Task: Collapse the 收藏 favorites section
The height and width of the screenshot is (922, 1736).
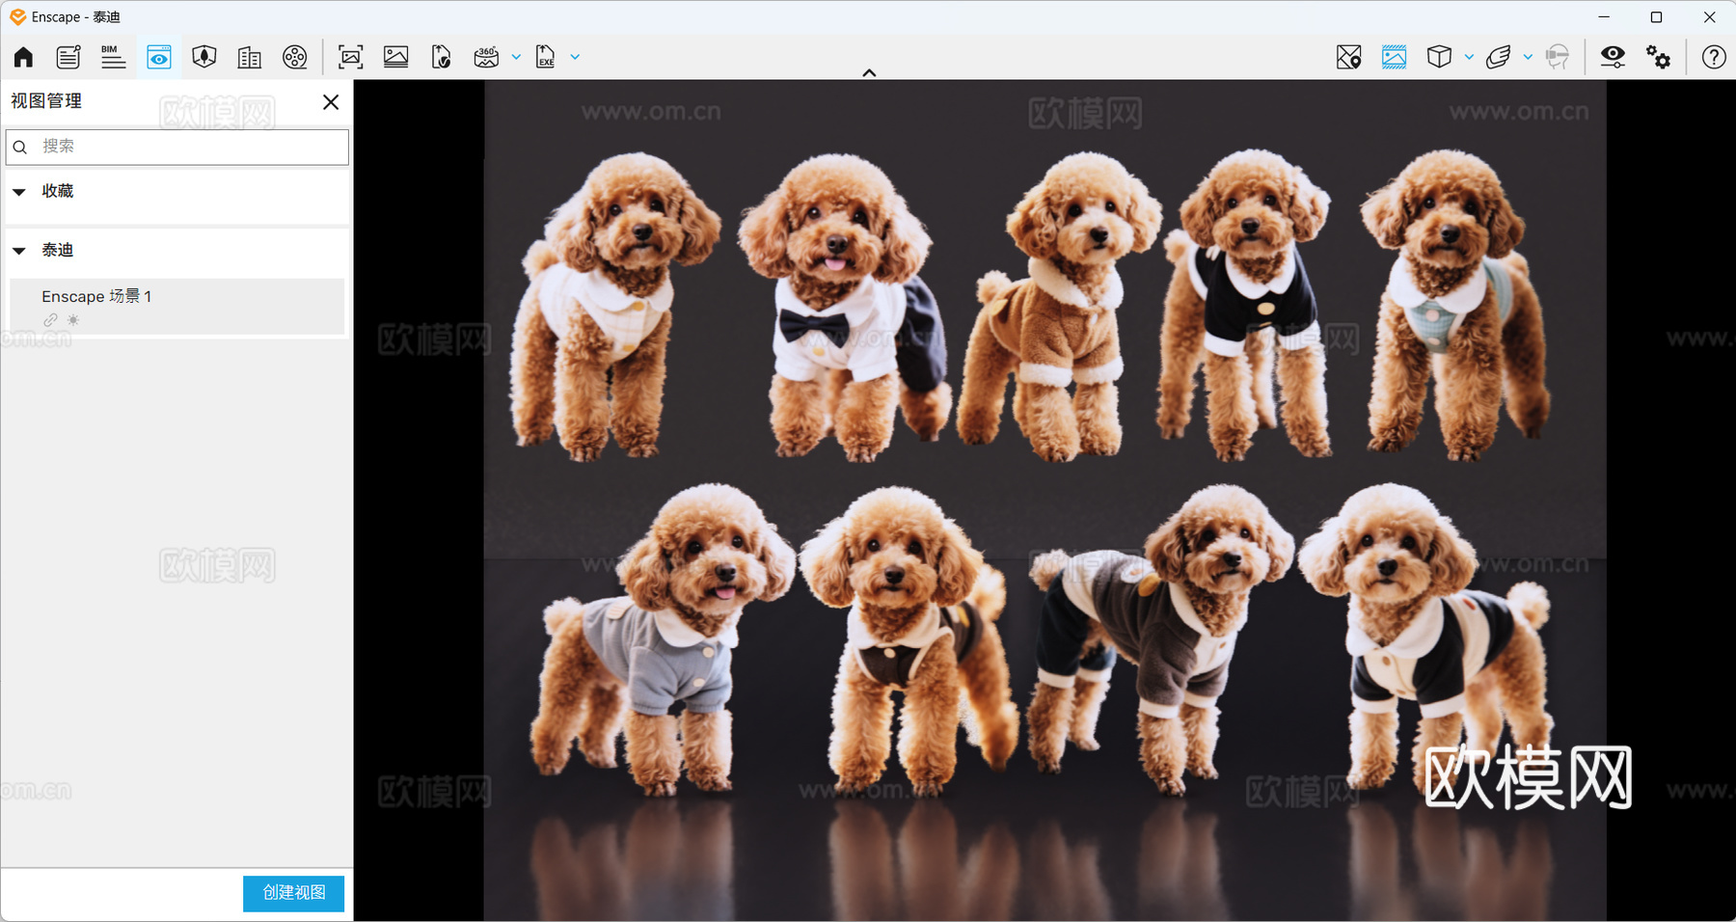Action: pyautogui.click(x=19, y=192)
